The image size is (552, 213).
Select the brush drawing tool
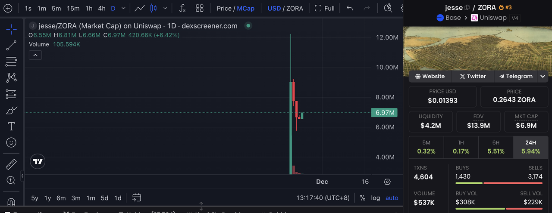(x=11, y=110)
